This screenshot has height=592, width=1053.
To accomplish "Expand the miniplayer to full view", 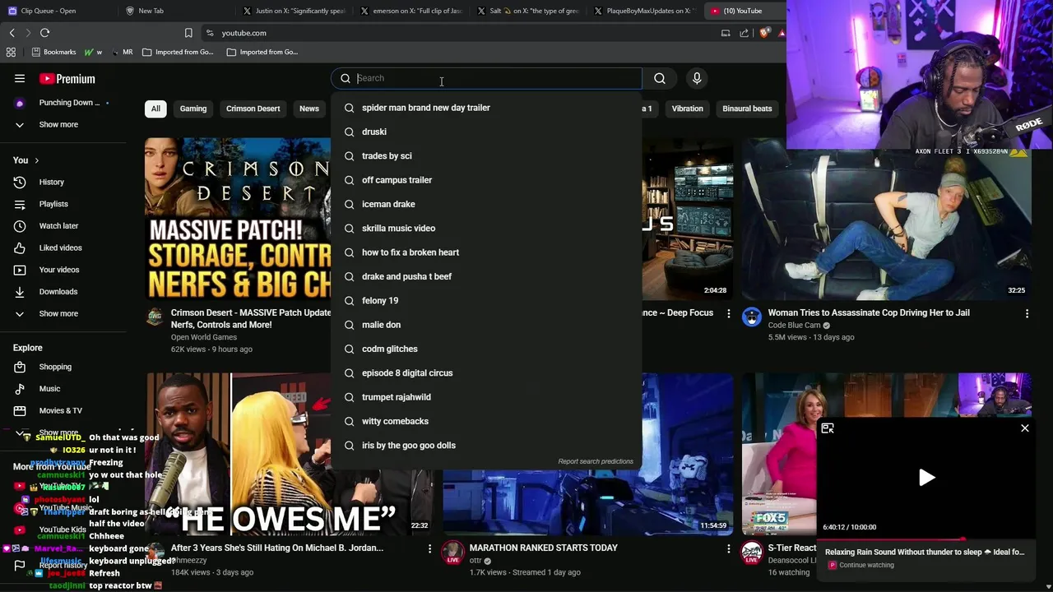I will click(x=828, y=428).
